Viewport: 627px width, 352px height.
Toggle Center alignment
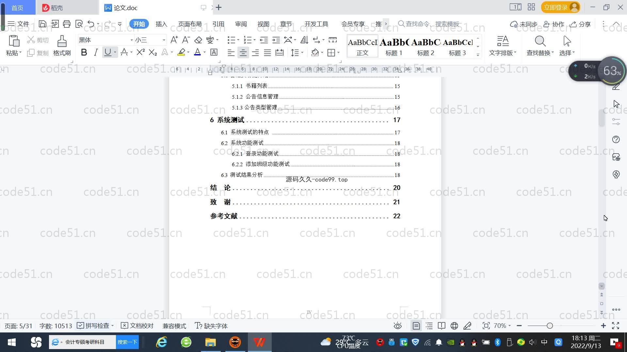(243, 52)
